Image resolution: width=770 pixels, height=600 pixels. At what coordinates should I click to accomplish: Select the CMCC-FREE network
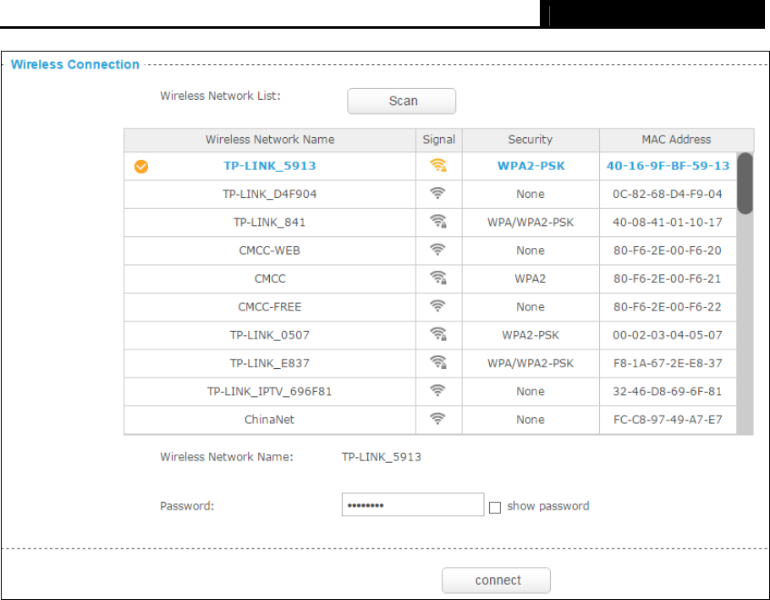[270, 307]
